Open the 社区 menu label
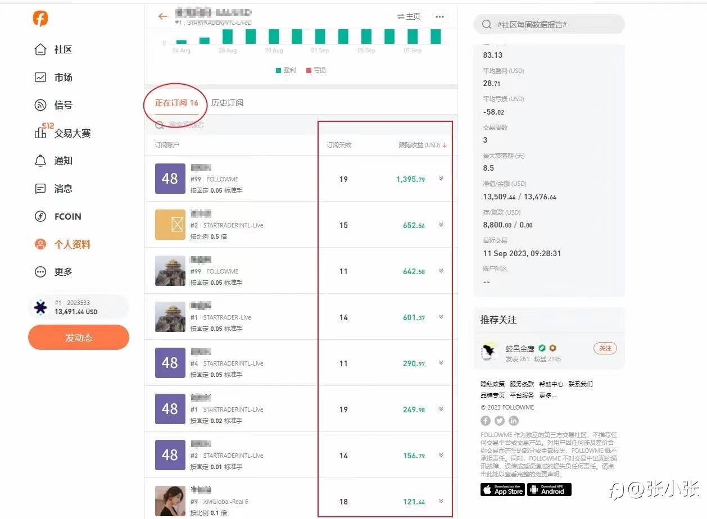Image resolution: width=707 pixels, height=519 pixels. pos(64,49)
